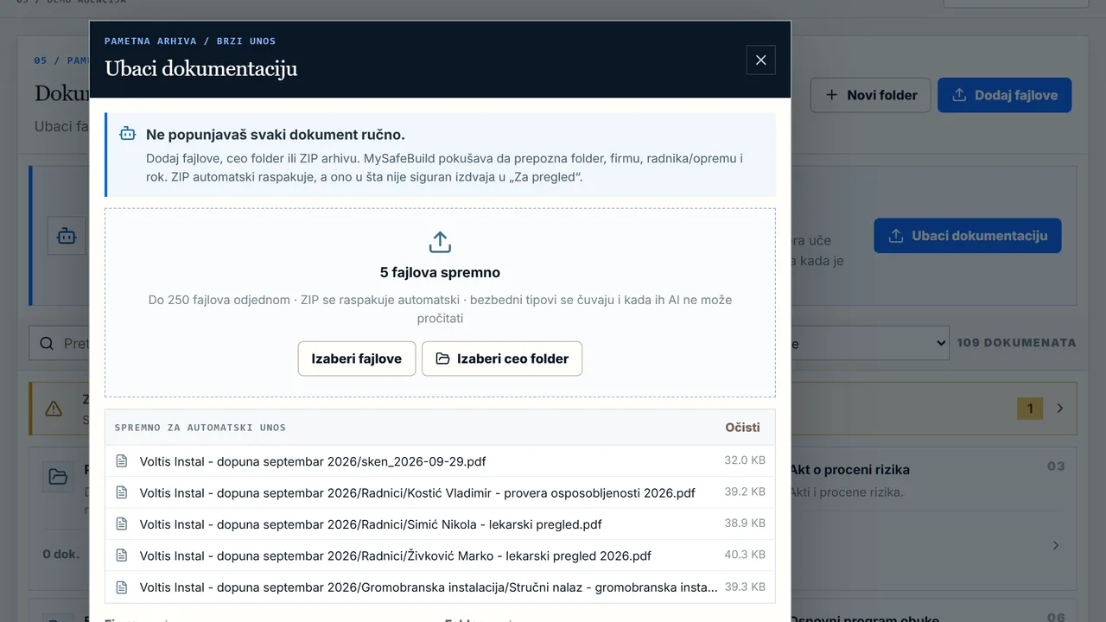This screenshot has height=622, width=1106.
Task: Click the upload arrow icon in the drop zone
Action: pyautogui.click(x=440, y=242)
